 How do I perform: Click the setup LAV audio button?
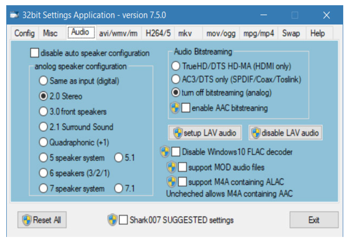coord(205,133)
